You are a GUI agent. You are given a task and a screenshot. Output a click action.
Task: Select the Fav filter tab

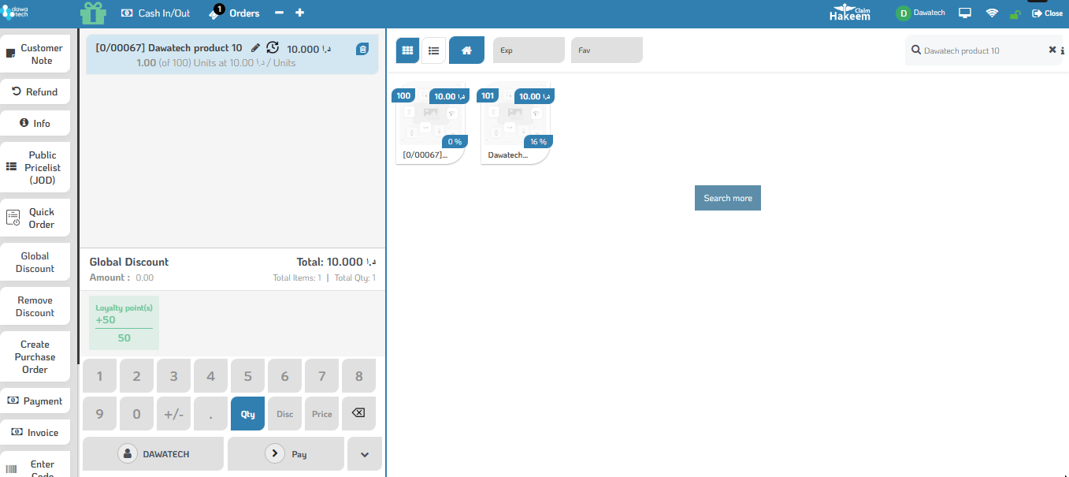point(607,50)
